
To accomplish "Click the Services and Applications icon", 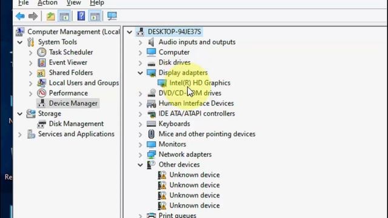I will coord(31,134).
